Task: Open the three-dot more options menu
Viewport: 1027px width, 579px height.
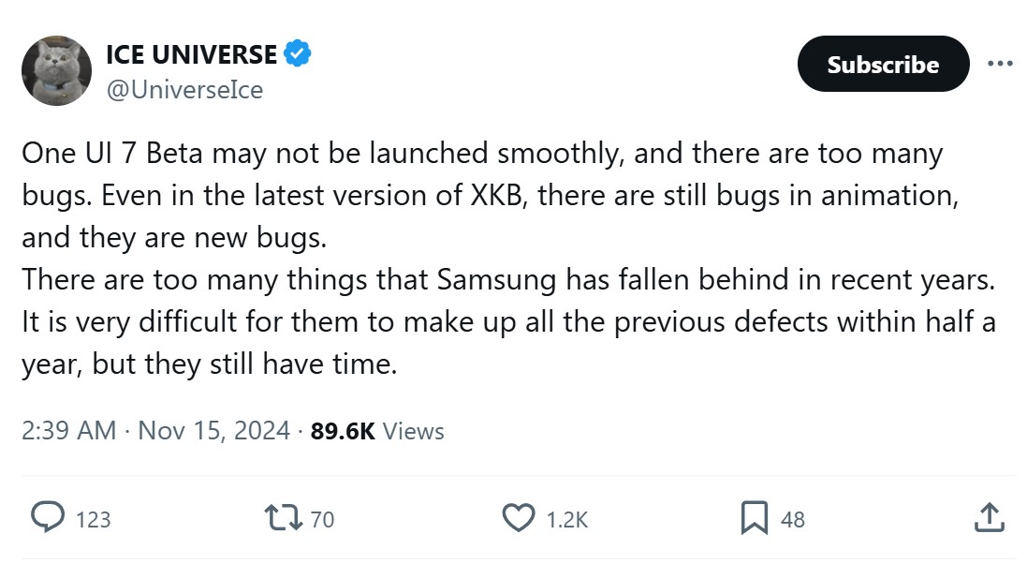Action: [x=1000, y=64]
